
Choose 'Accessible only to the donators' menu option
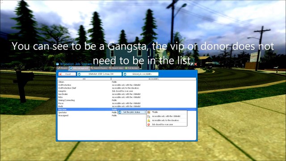coord(167,120)
